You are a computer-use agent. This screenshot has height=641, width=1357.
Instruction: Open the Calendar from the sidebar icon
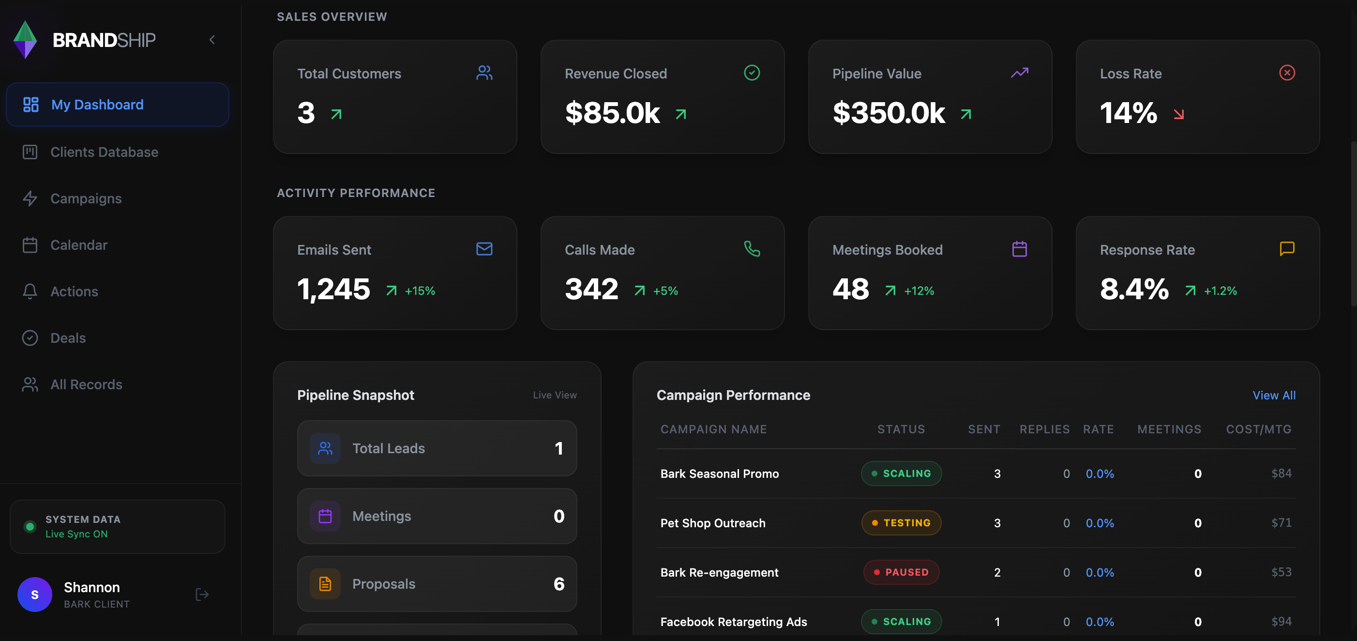pos(30,244)
